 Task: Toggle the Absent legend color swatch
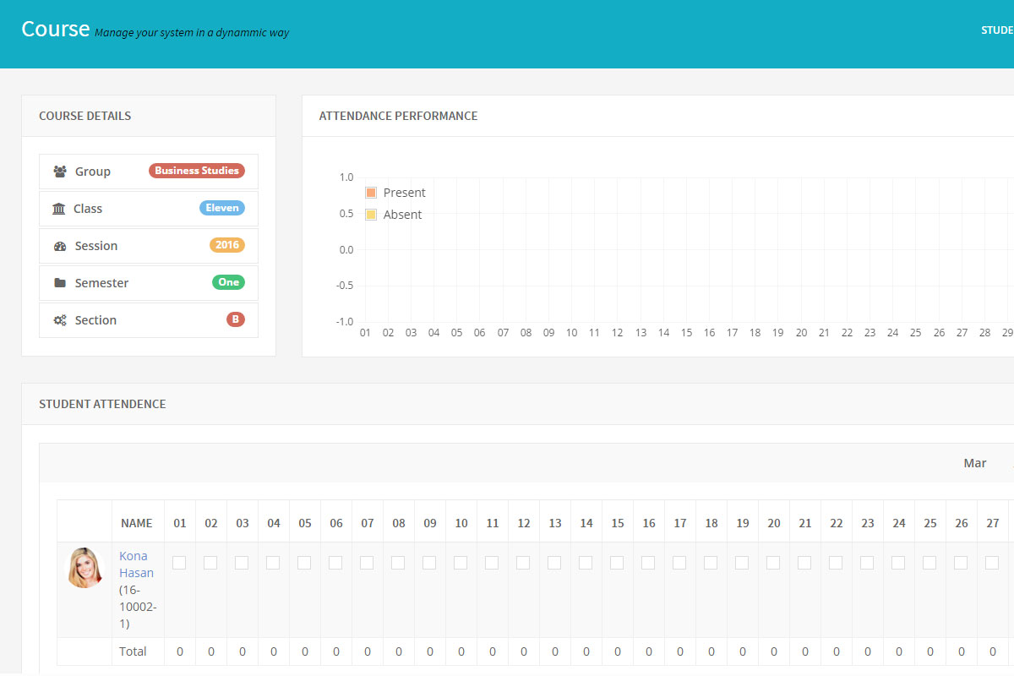tap(371, 215)
